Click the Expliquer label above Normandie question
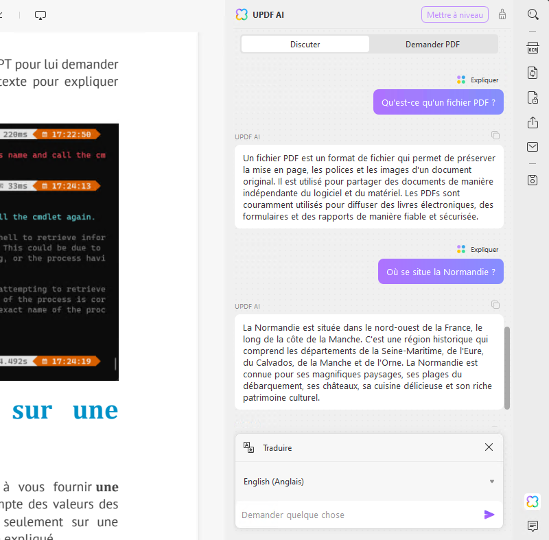Screen dimensions: 549x540 (x=484, y=249)
